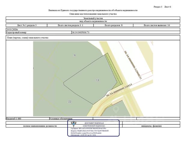The image size is (186, 144).
Task: Click the "вид объекта недвижимости" row
Action: [93, 21]
